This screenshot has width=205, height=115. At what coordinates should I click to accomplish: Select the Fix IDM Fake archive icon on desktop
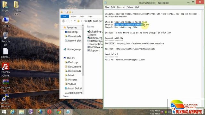click(5, 86)
